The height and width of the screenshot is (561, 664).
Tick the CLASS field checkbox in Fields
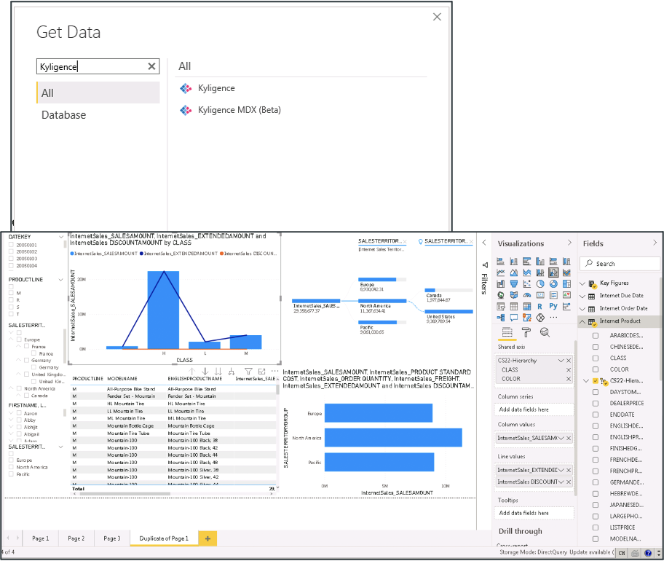pos(596,358)
